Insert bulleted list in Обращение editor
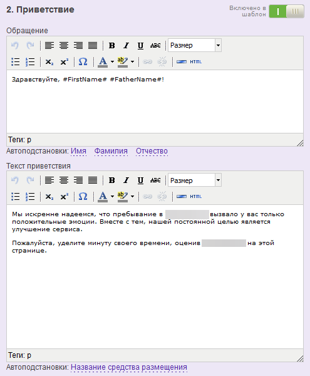 pos(16,62)
